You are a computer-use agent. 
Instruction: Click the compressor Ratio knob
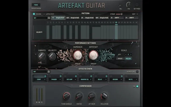point(79,96)
